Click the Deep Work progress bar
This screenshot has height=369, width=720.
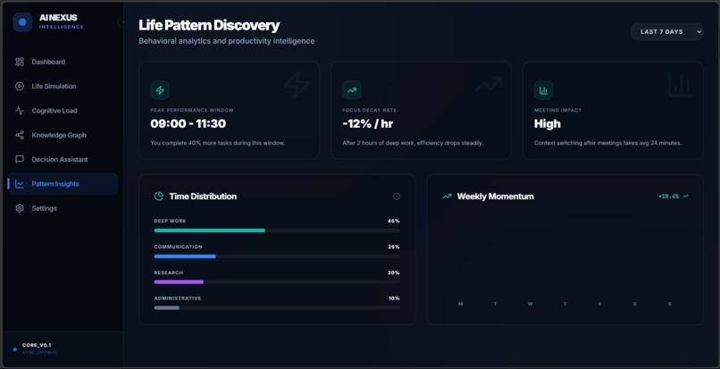pos(277,231)
